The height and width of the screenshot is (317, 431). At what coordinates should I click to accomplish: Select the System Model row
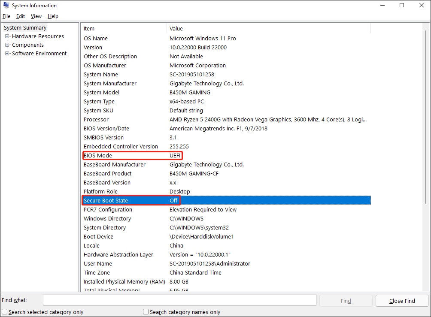click(x=226, y=92)
